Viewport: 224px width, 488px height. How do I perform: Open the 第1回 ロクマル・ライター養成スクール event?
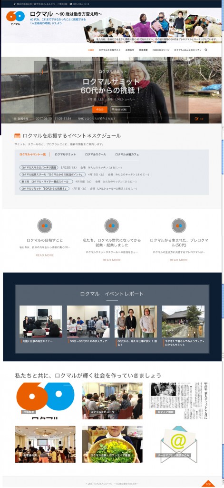tap(46, 182)
